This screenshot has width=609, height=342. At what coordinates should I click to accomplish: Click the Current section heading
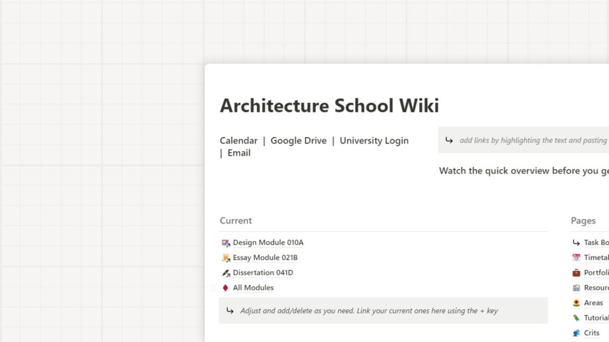[236, 221]
